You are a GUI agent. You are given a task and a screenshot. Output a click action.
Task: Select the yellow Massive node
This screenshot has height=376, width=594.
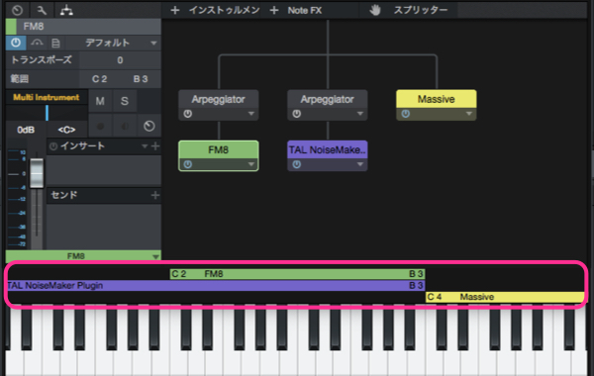[x=436, y=99]
